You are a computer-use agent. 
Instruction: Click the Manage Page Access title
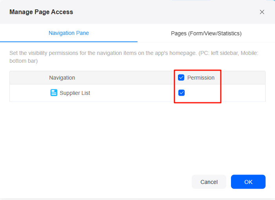[41, 12]
